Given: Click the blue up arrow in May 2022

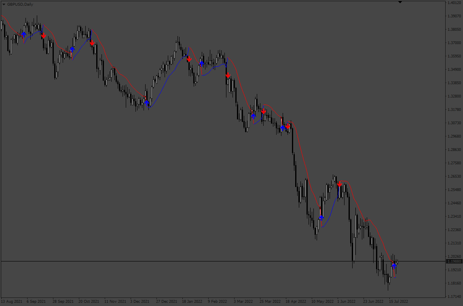Looking at the screenshot, I should [321, 218].
